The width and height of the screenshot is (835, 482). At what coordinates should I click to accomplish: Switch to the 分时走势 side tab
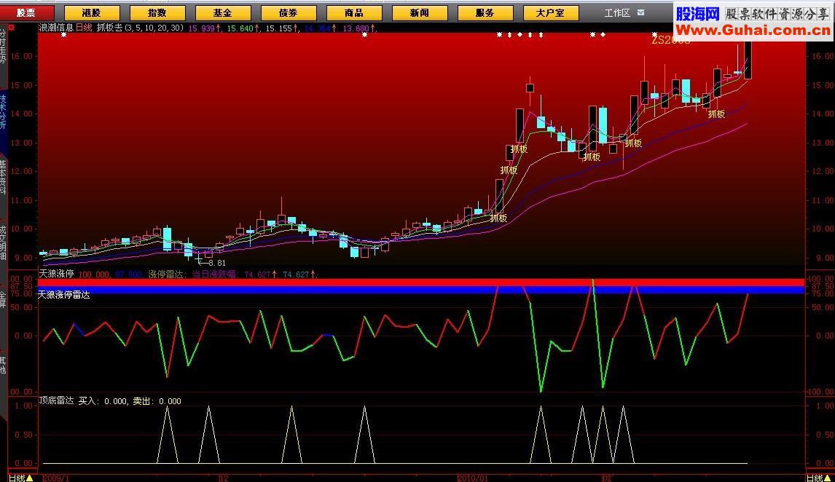(x=3, y=47)
